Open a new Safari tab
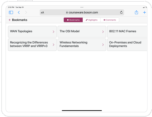Viewport: 152px width, 117px height. [144, 12]
